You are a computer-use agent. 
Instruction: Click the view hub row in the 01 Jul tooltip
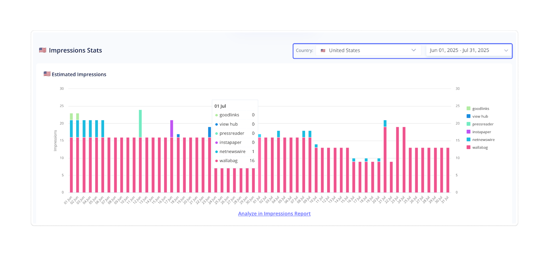[235, 124]
